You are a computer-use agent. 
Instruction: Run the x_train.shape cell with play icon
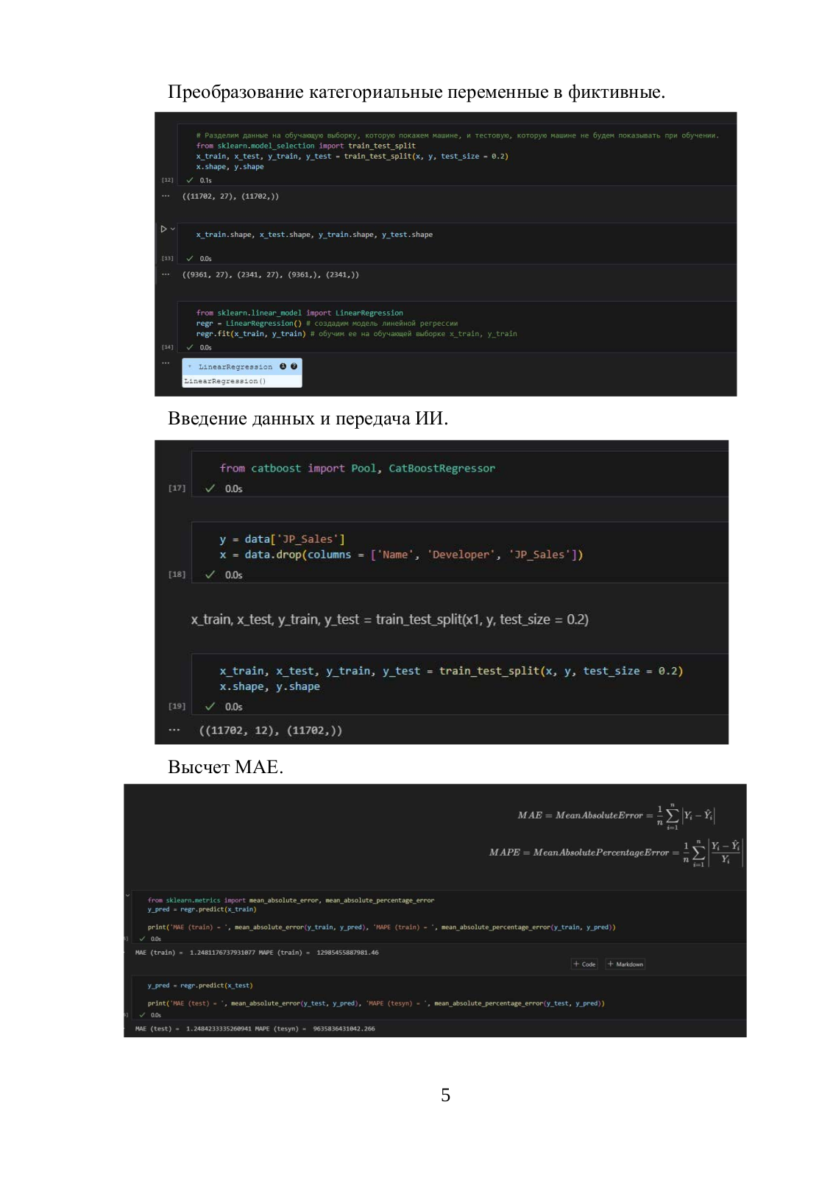pyautogui.click(x=163, y=229)
